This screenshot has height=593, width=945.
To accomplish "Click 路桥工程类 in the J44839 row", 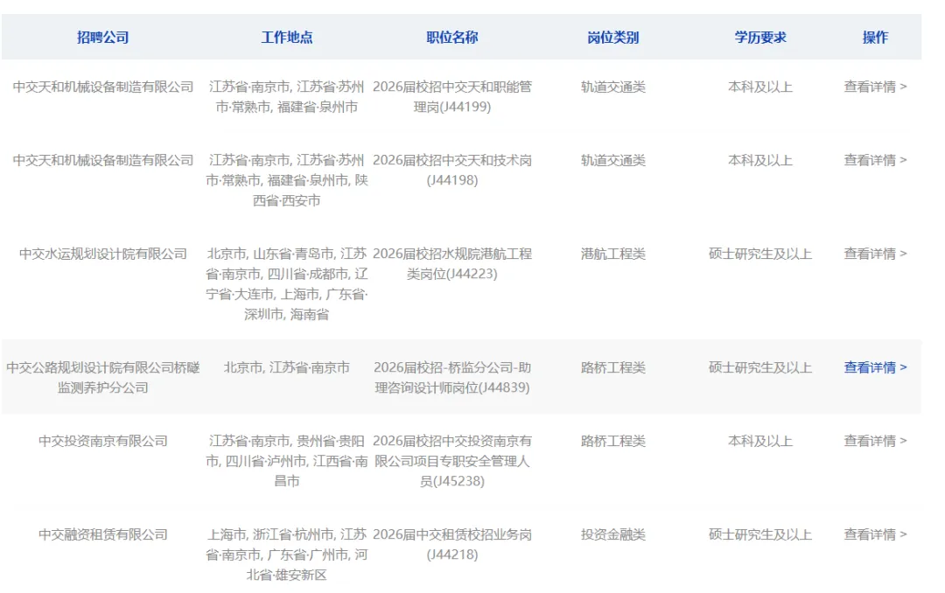I will pos(612,367).
